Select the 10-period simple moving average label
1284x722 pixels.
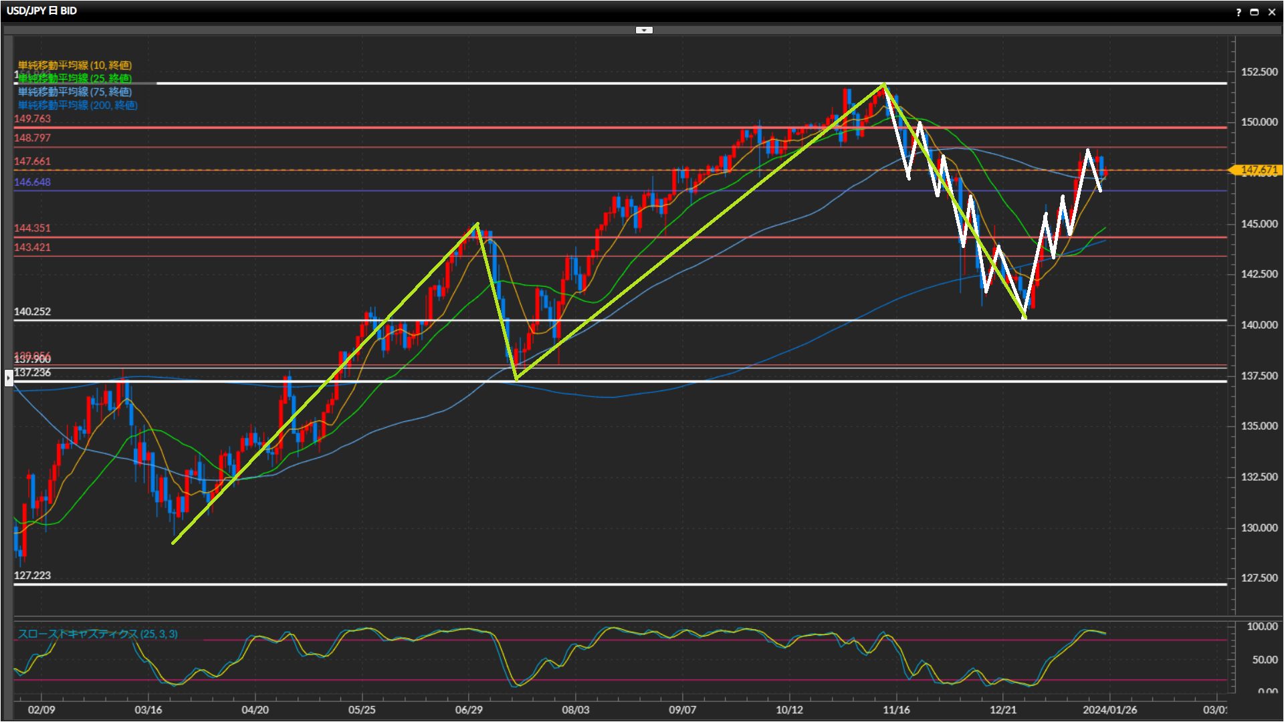pos(75,65)
